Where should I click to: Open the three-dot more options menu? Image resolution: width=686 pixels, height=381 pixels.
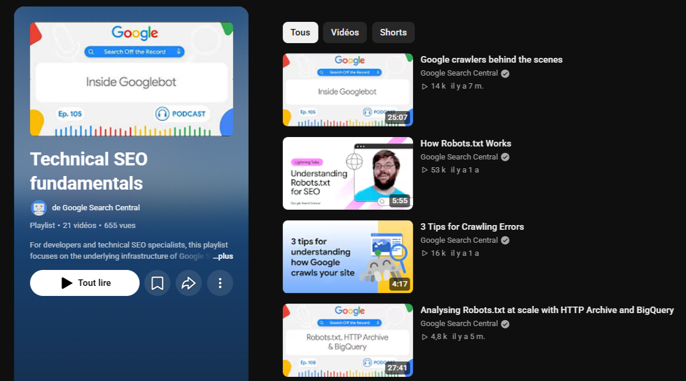pyautogui.click(x=220, y=283)
